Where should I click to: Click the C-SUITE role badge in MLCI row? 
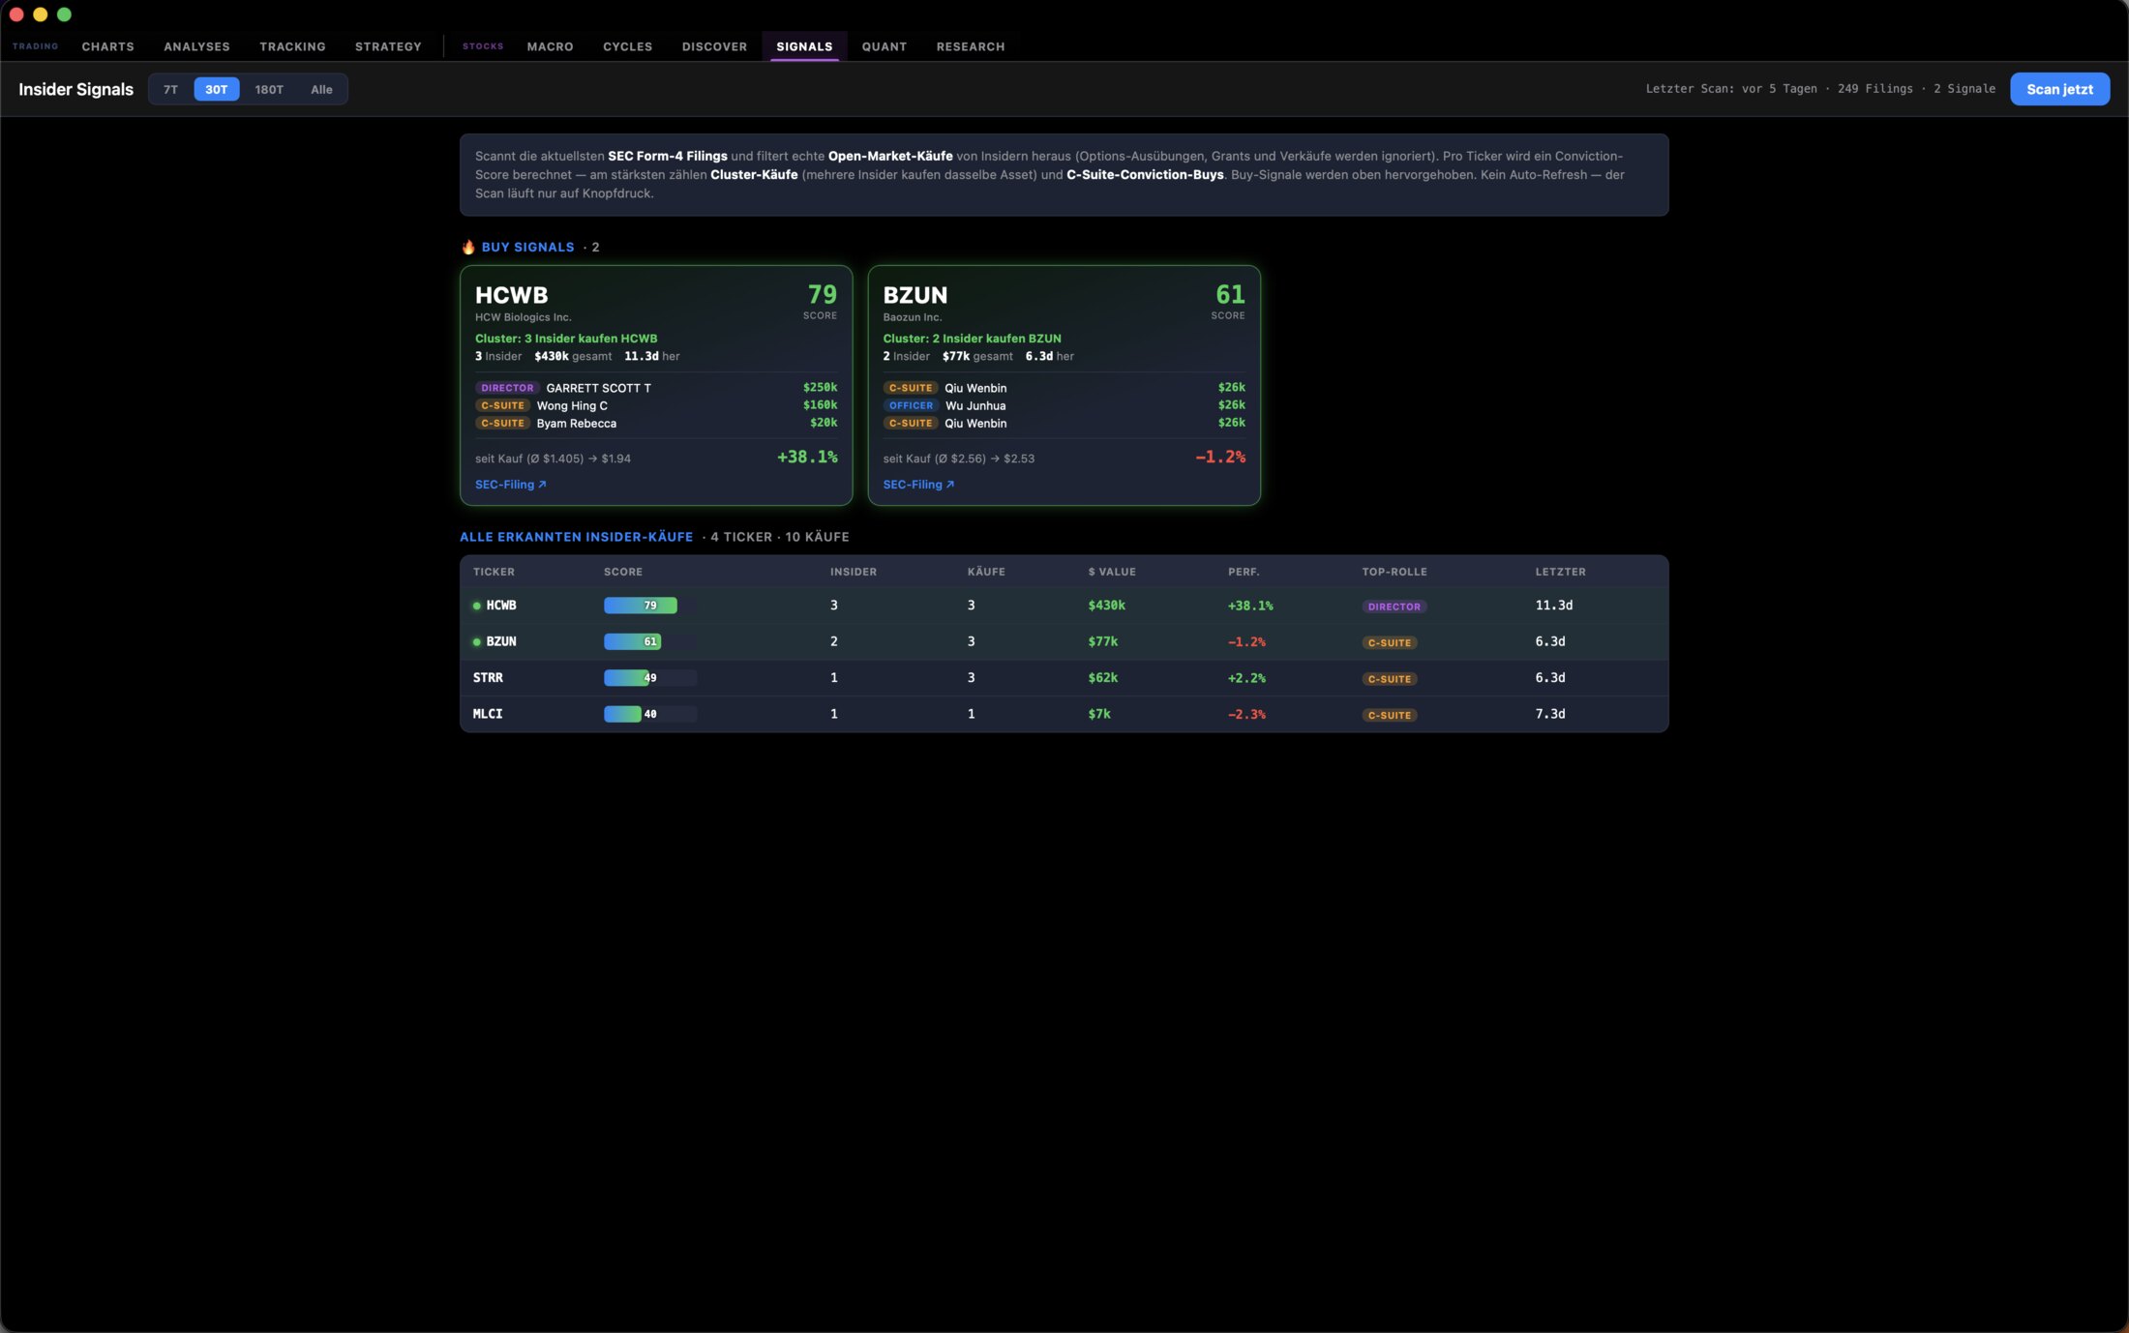click(1390, 715)
